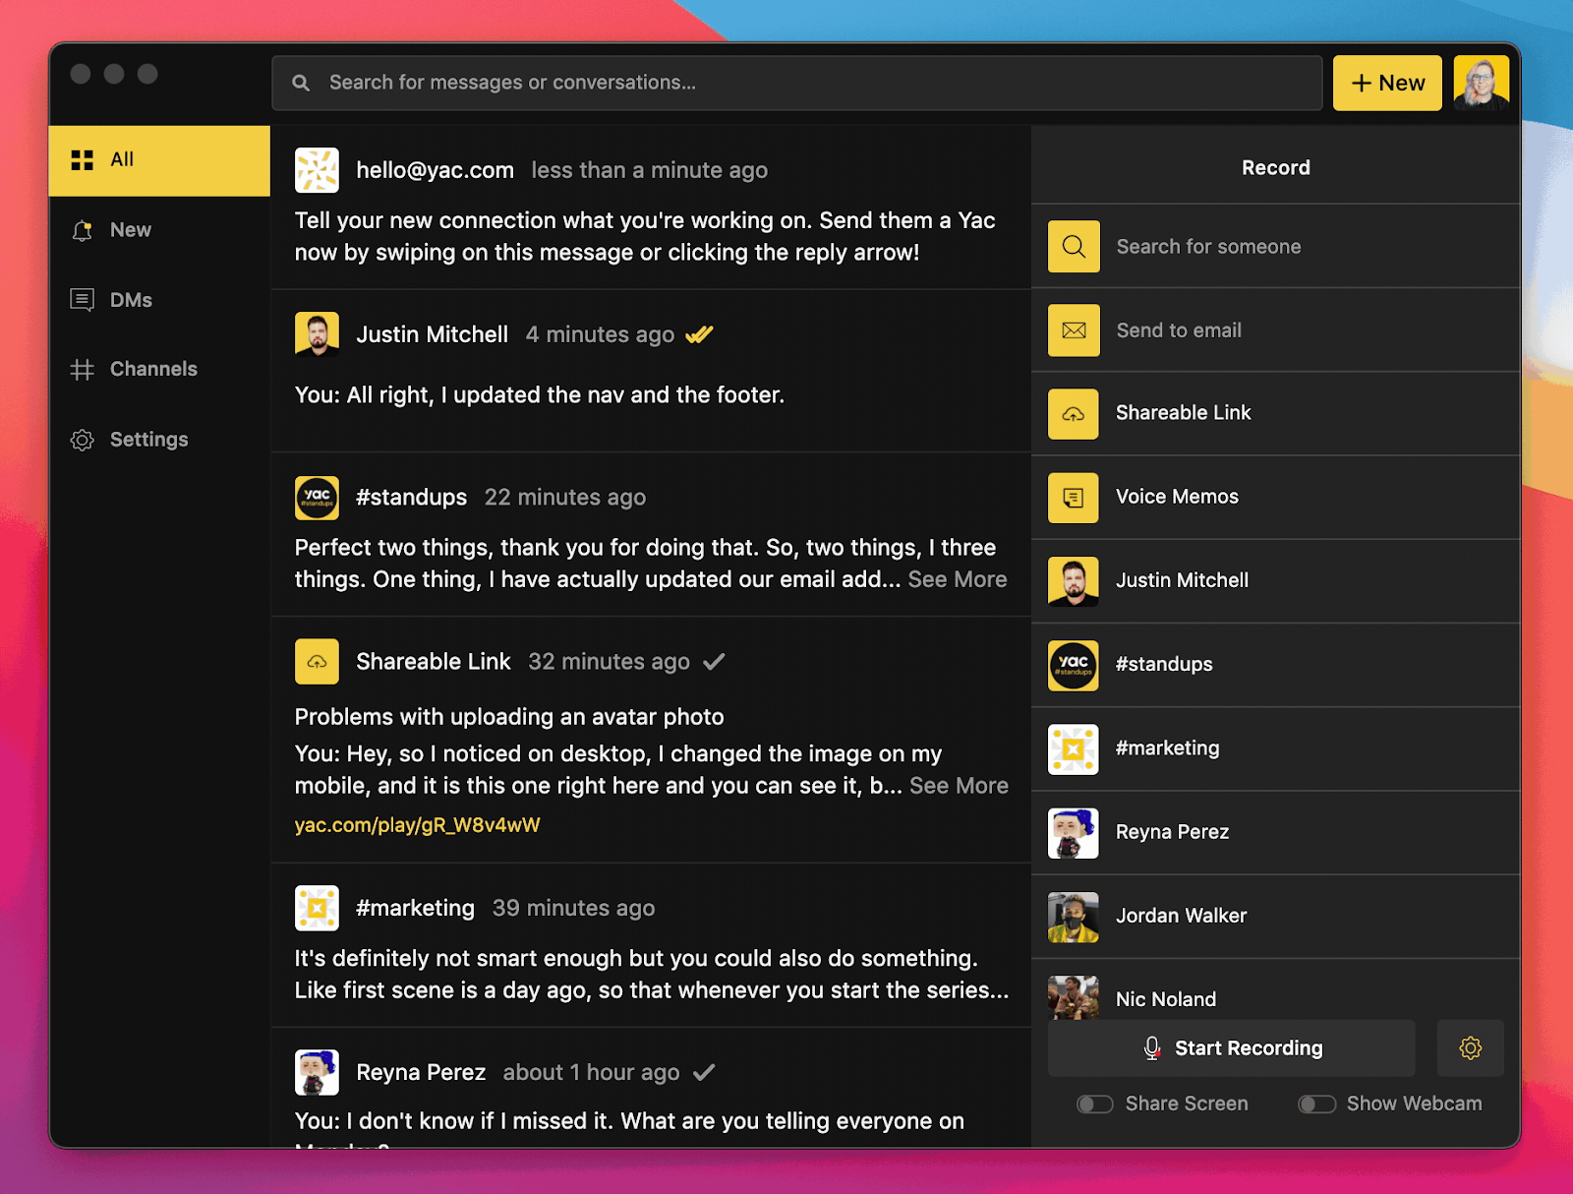Screen dimensions: 1573x1194
Task: Click the yellow New button
Action: click(x=1386, y=84)
